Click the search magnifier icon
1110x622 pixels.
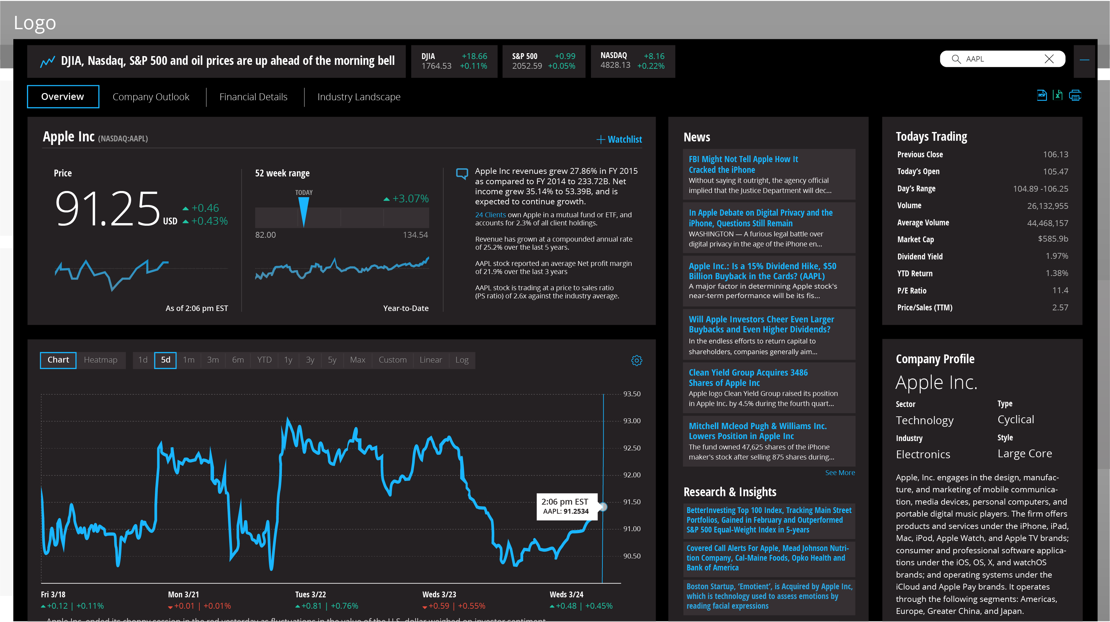[x=956, y=59]
